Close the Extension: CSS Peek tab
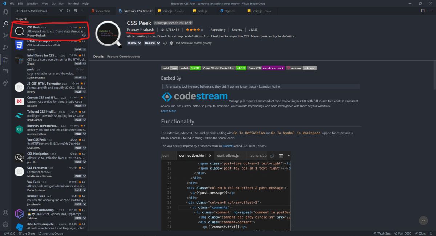The image size is (436, 236). (152, 11)
